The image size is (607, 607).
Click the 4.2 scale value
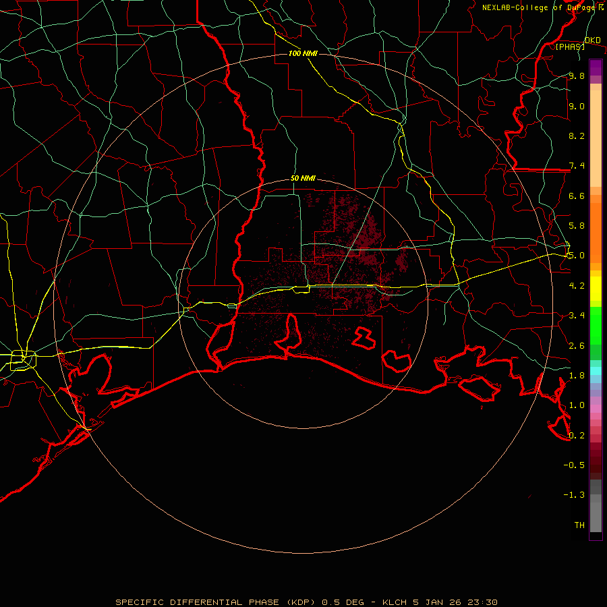tap(577, 286)
